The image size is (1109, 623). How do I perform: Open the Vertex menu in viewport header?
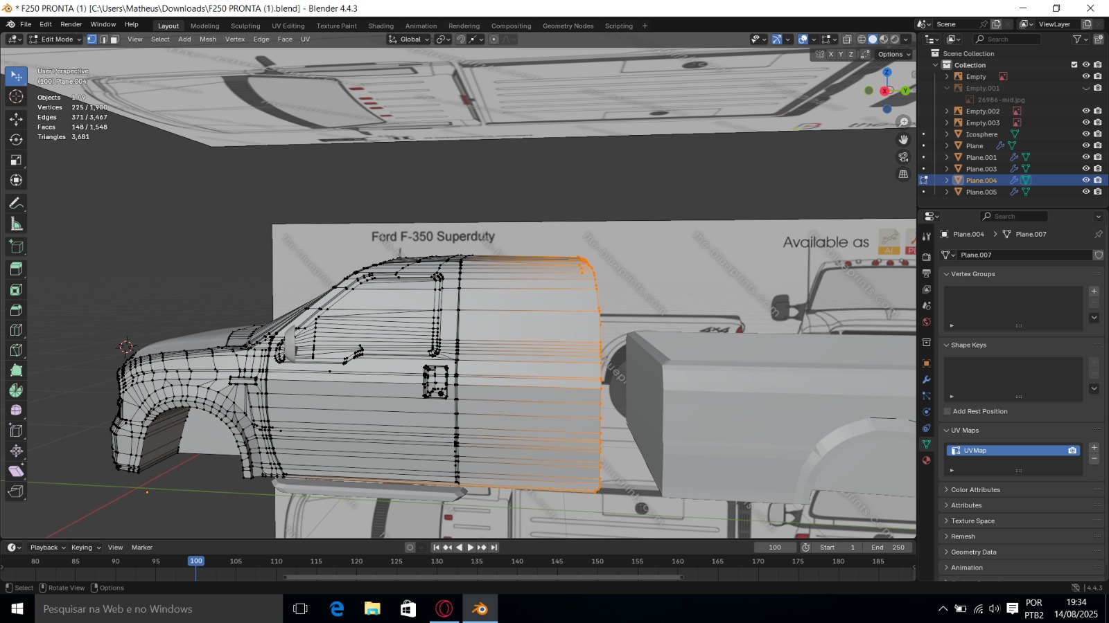tap(235, 39)
